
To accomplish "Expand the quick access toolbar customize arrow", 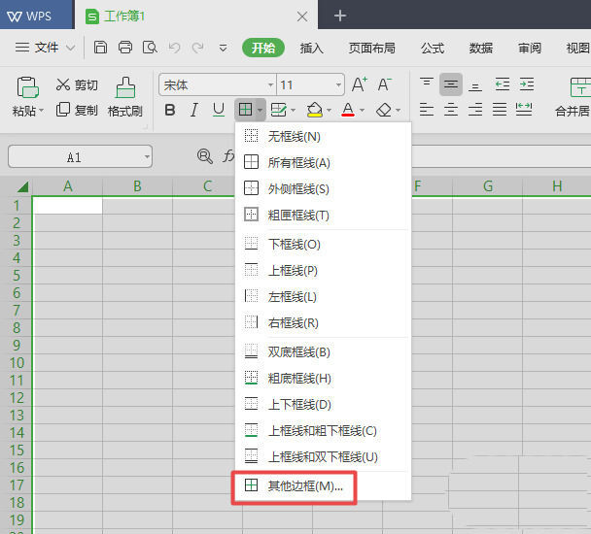I will (223, 48).
